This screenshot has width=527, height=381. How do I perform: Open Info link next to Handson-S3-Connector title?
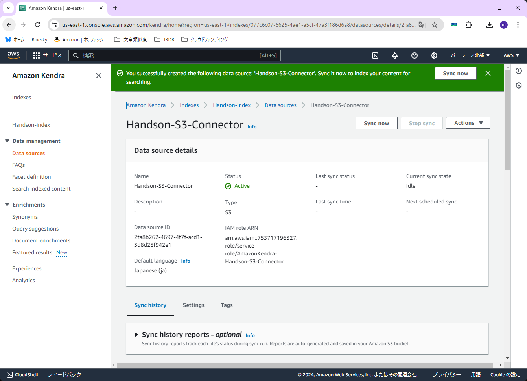point(252,127)
